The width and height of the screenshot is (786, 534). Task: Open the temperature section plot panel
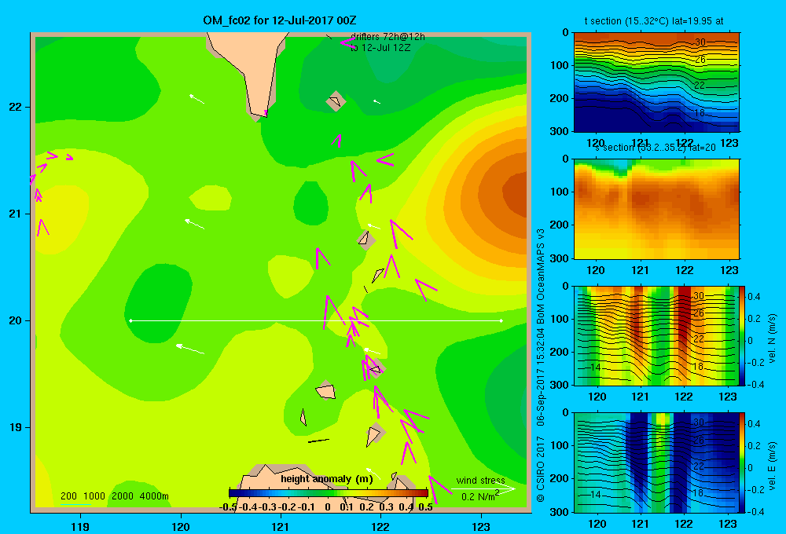pyautogui.click(x=656, y=82)
